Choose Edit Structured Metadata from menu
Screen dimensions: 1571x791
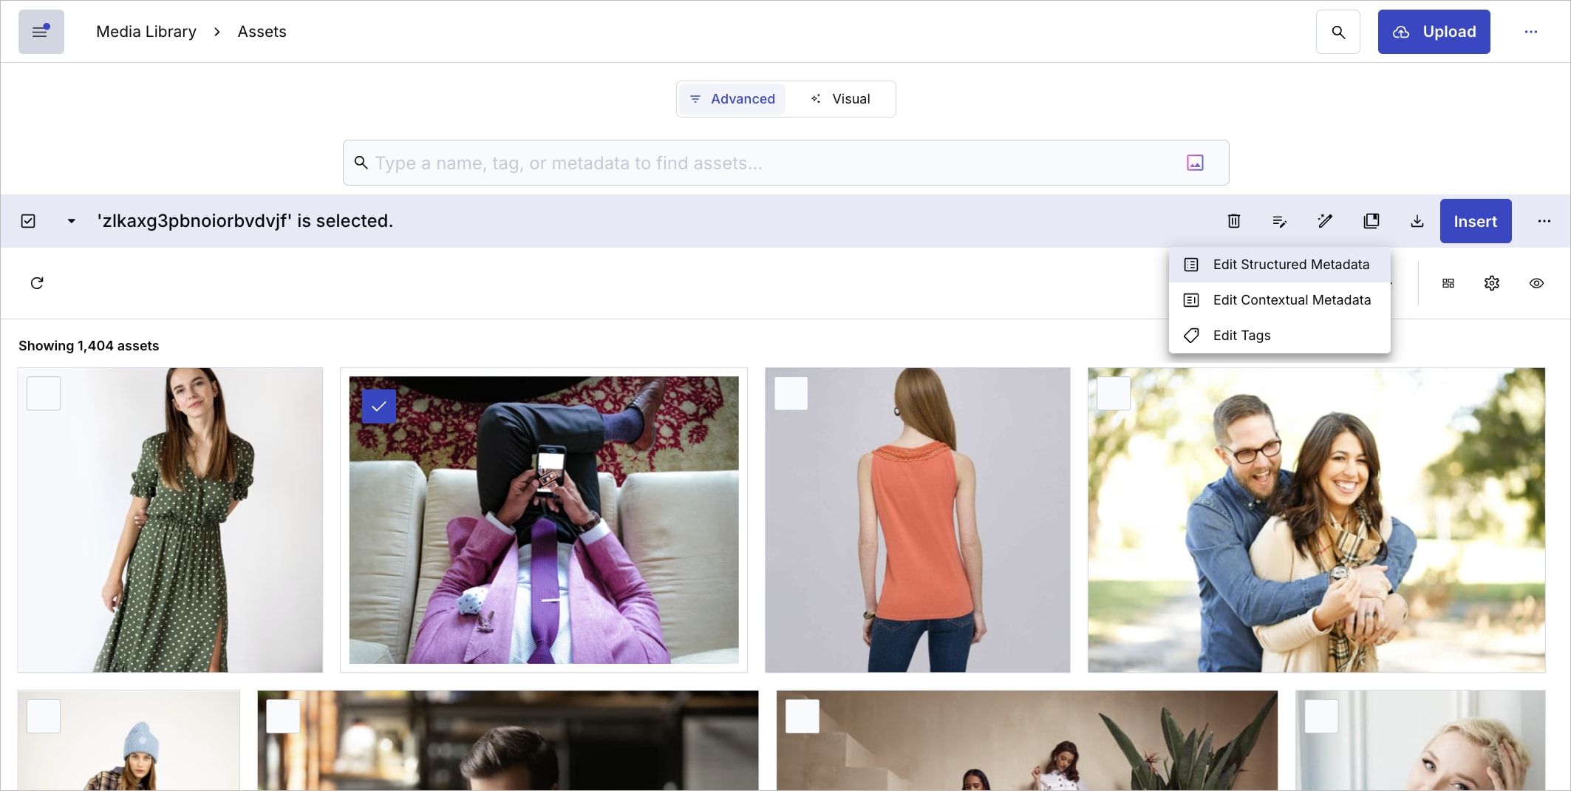[1290, 265]
